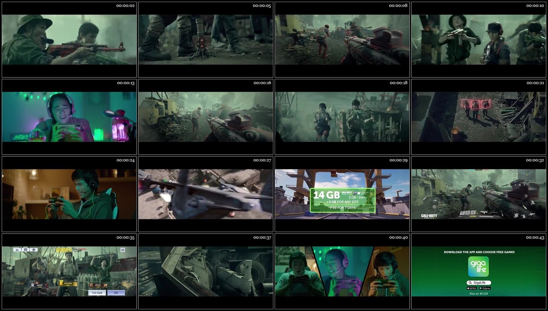Click the Call of Duty logo in the 00:00:32 frame
The height and width of the screenshot is (311, 548).
coord(429,216)
